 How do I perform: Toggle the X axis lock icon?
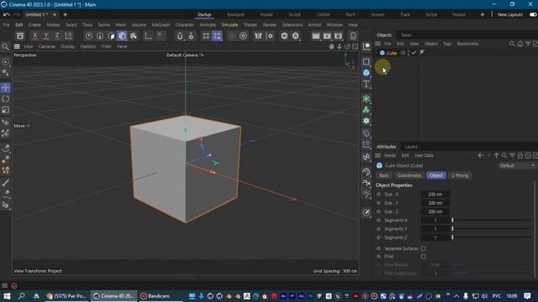pos(34,35)
